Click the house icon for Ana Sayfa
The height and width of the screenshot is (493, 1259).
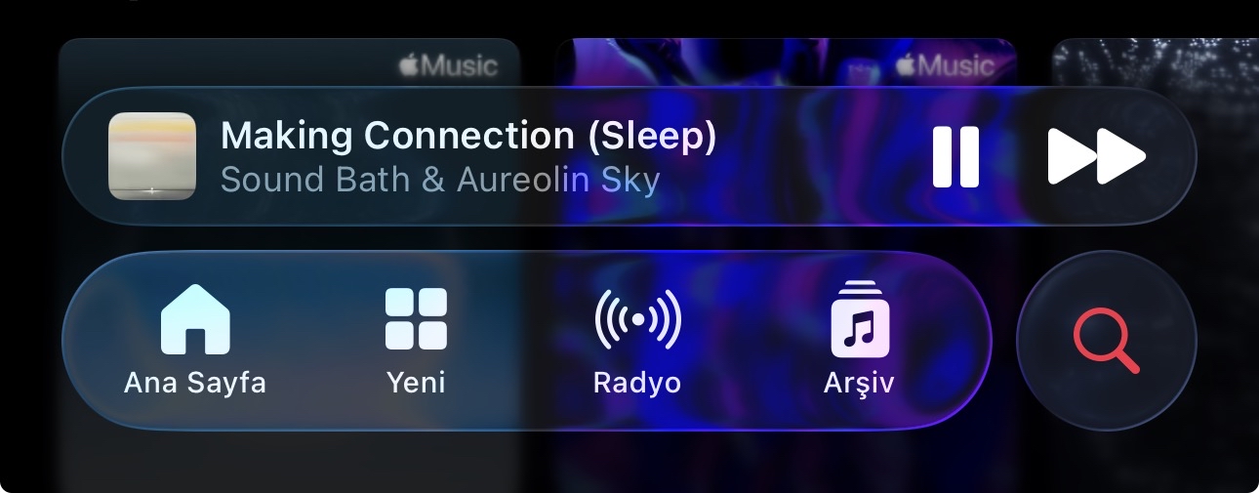[195, 318]
